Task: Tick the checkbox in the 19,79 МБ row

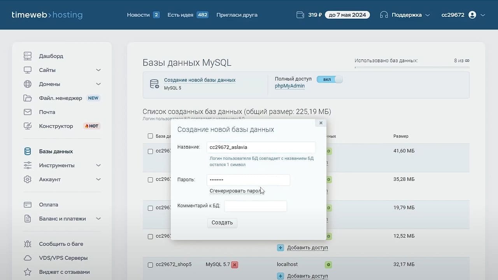Action: 150,208
